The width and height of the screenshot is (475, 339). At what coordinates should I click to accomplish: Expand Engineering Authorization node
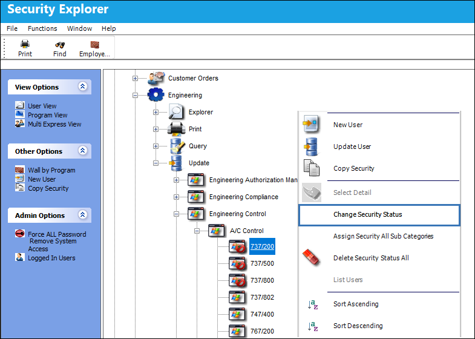tap(176, 180)
